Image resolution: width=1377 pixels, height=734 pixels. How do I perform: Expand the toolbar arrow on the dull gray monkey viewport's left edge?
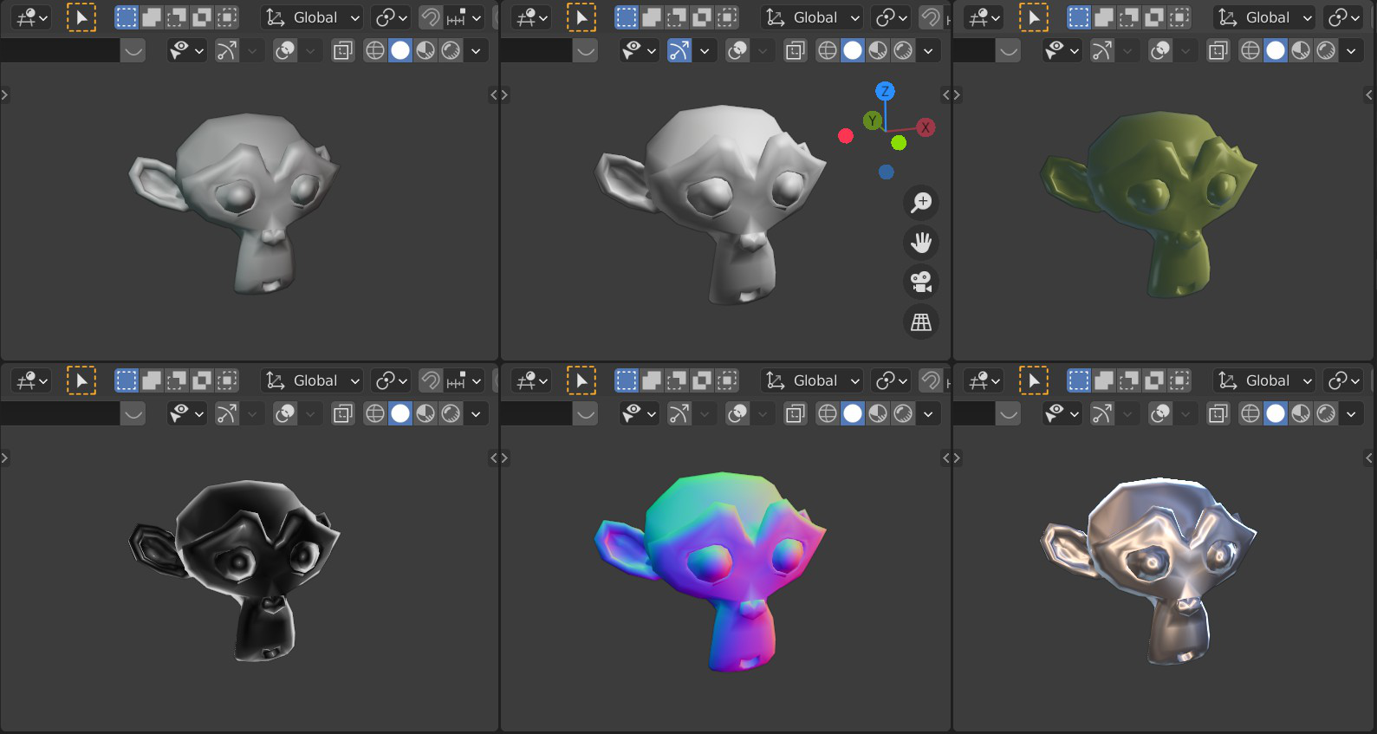click(5, 94)
